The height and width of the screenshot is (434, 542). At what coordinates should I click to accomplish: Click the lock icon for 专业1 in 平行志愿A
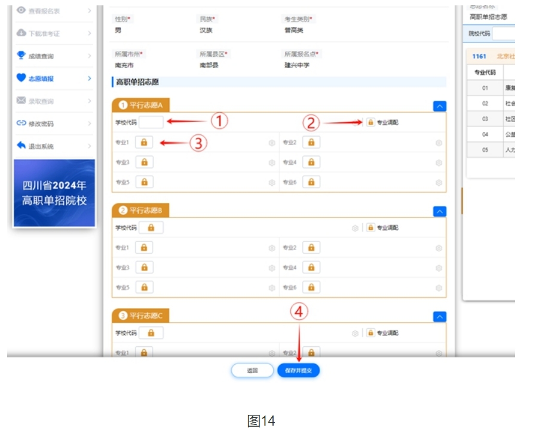(x=144, y=142)
